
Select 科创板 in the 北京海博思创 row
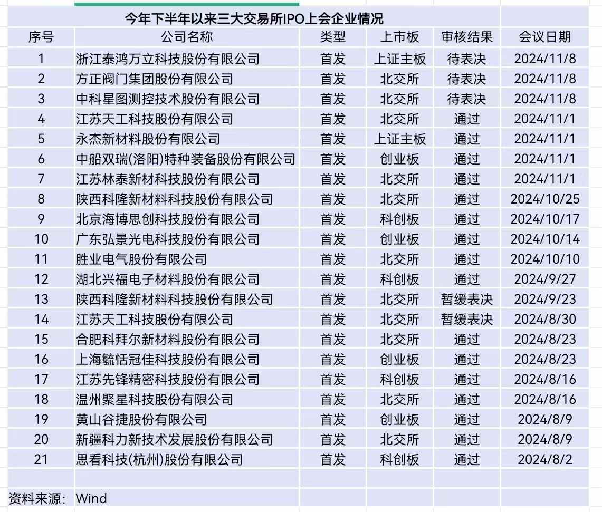tap(400, 219)
